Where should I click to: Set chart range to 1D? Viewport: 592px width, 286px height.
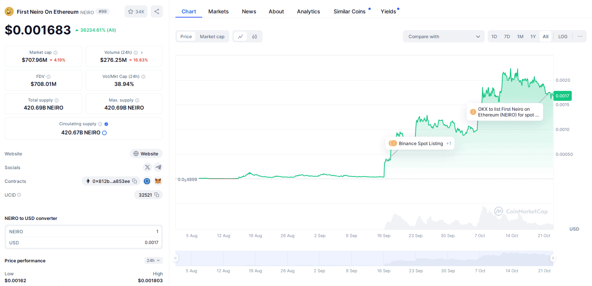point(494,37)
